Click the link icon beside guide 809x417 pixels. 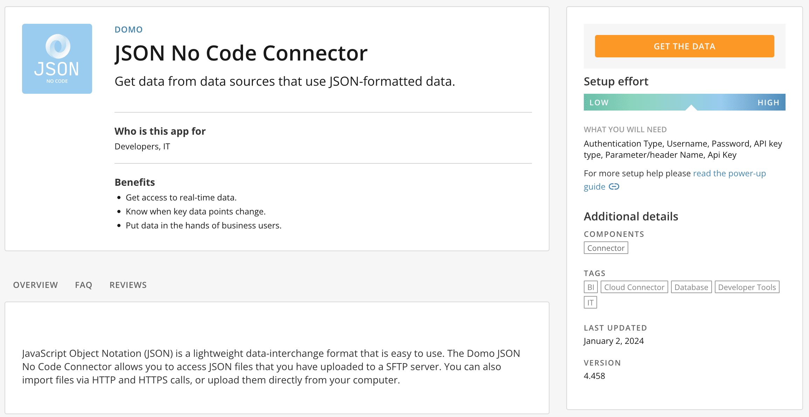click(614, 187)
